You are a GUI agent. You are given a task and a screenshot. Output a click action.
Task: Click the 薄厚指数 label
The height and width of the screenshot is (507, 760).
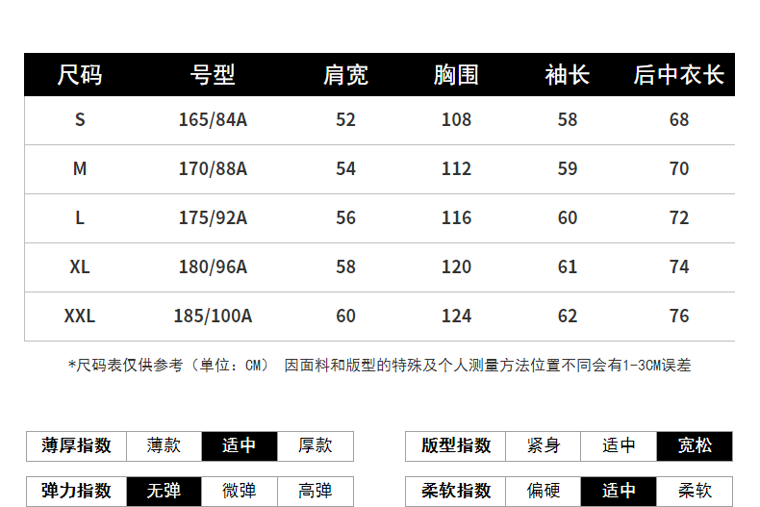[x=77, y=446]
